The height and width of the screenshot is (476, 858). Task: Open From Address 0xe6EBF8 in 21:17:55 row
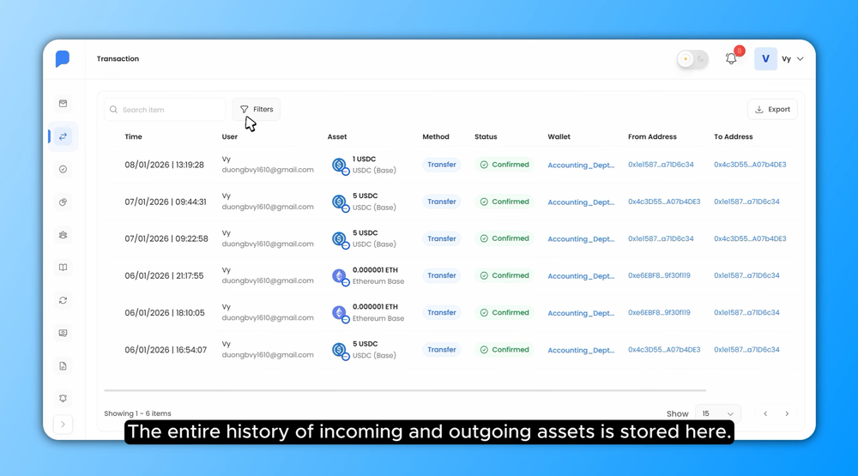(659, 276)
